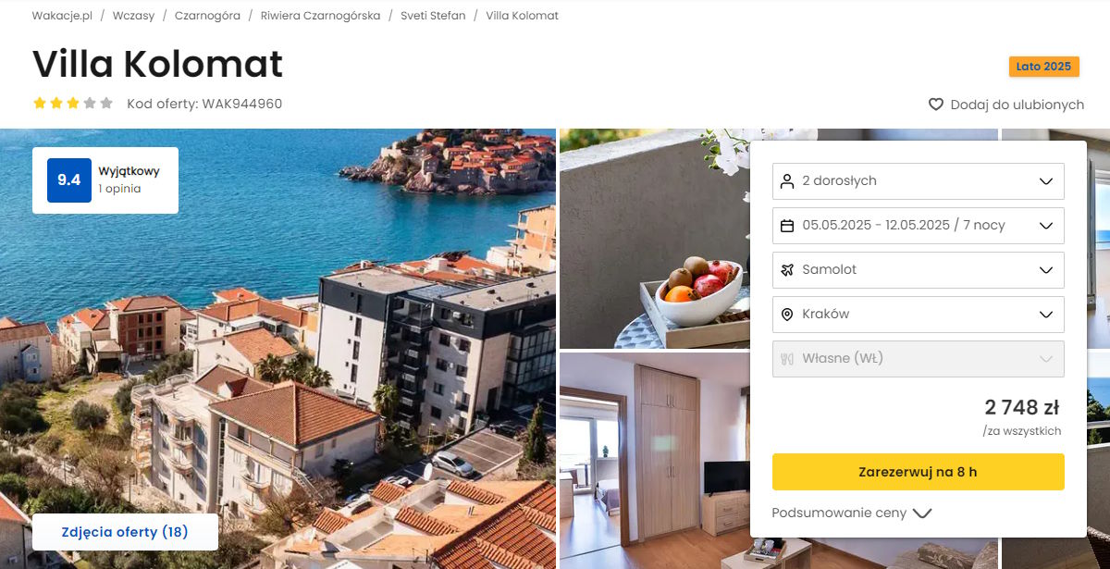
Task: Click the blue 9.4 rating badge
Action: point(69,180)
